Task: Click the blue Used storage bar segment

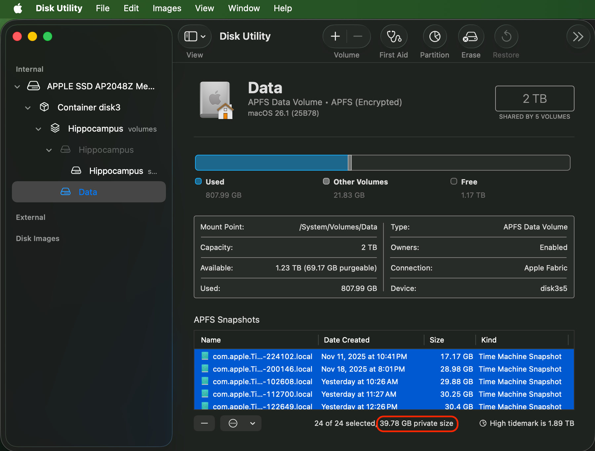Action: [271, 163]
